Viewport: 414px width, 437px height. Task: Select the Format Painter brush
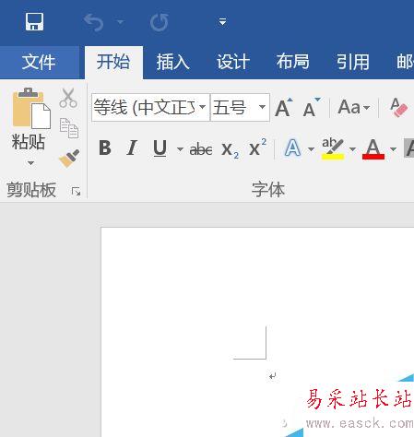click(x=69, y=158)
